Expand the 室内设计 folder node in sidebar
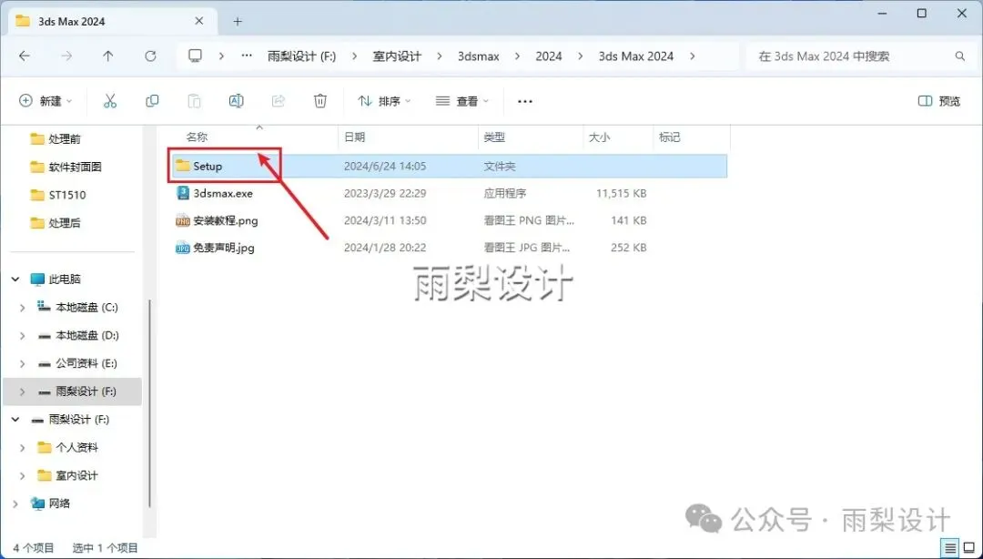983x559 pixels. 23,475
